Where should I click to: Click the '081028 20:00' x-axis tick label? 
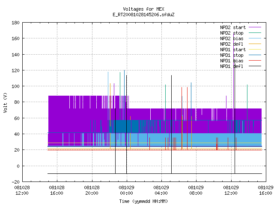point(92,190)
